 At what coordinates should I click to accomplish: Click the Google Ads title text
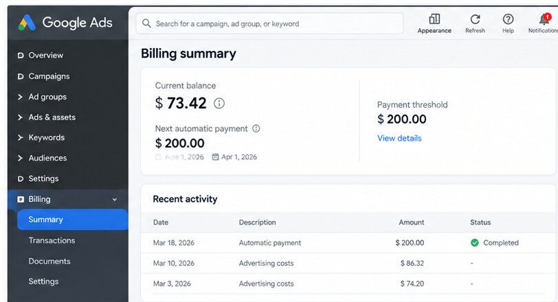(x=77, y=23)
